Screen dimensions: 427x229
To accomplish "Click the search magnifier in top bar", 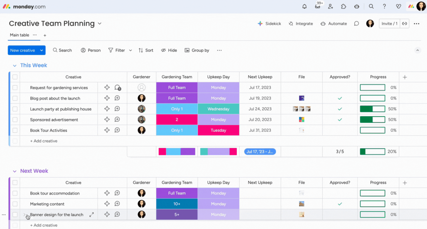I will point(371,7).
